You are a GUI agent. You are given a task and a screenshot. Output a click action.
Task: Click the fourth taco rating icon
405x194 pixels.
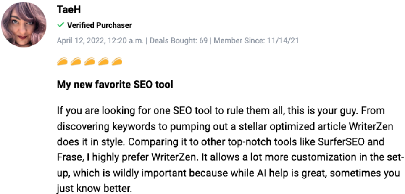coord(103,61)
